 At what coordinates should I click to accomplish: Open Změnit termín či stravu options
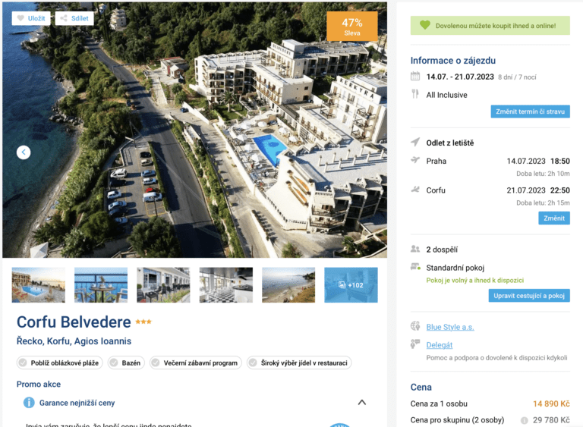[x=530, y=111]
